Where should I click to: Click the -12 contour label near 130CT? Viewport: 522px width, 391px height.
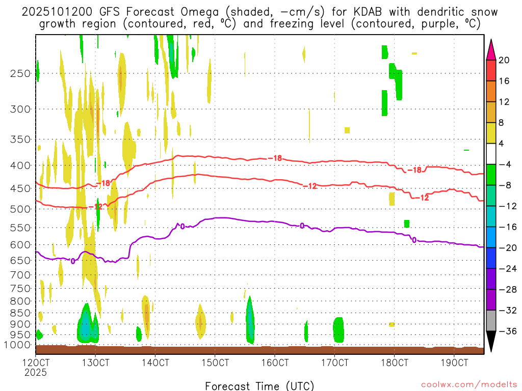click(x=96, y=207)
